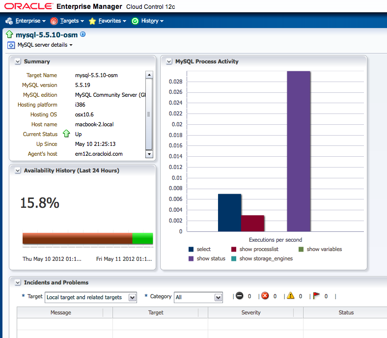This screenshot has height=338, width=387.
Task: Collapse the Availability History panel
Action: coord(18,171)
